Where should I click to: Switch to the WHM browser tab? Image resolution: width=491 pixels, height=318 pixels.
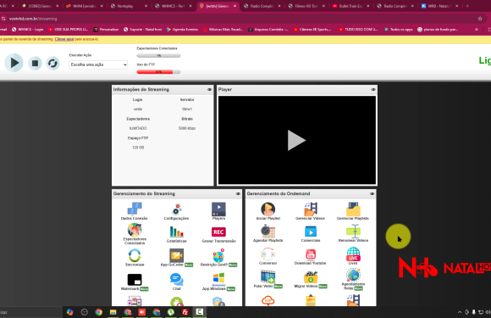[85, 6]
